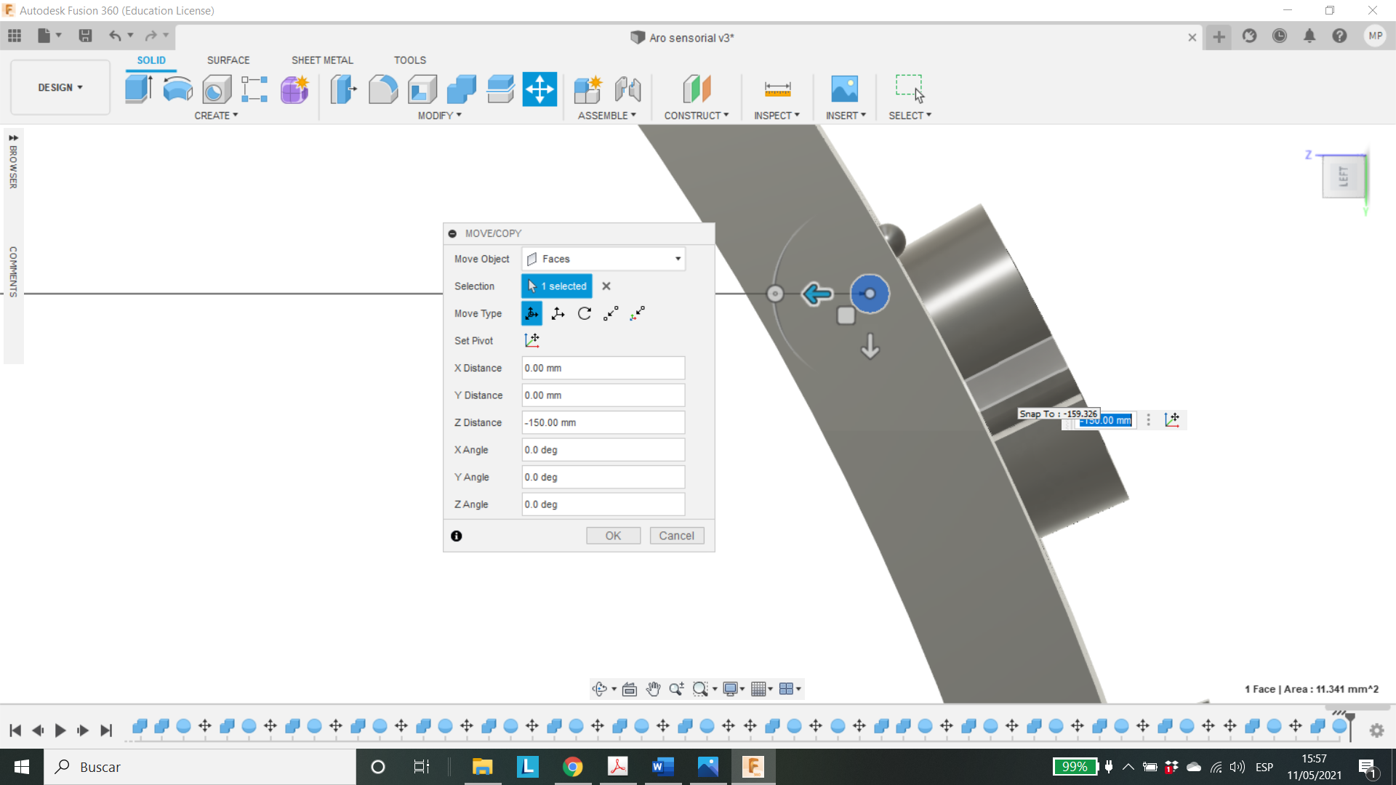Screen dimensions: 1396x785
Task: Open Chrome from the Windows taskbar
Action: (573, 767)
